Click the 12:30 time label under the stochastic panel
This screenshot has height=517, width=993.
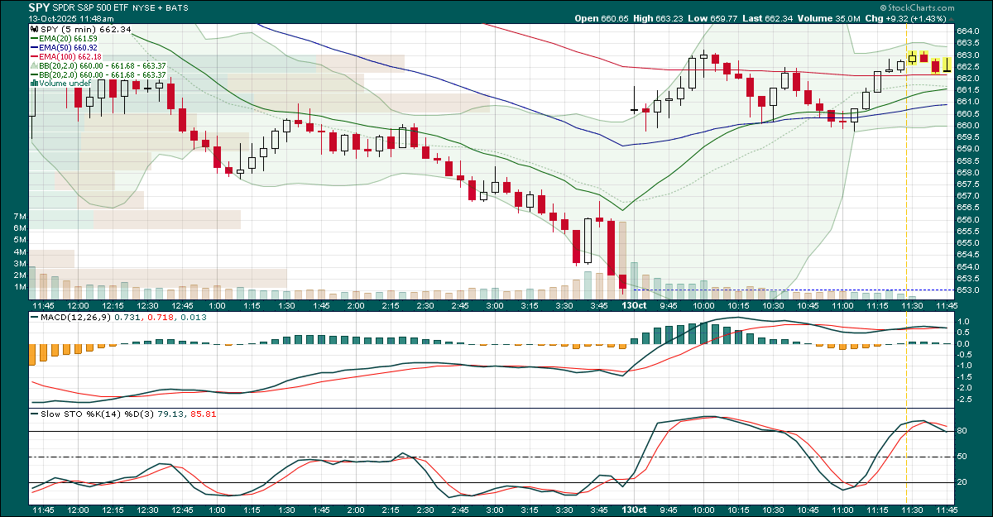pos(147,510)
